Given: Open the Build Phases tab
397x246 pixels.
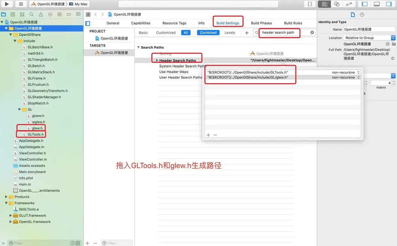Looking at the screenshot, I should pyautogui.click(x=261, y=23).
